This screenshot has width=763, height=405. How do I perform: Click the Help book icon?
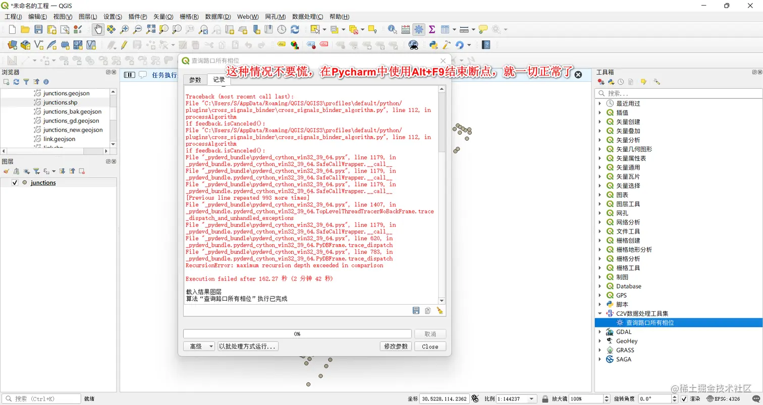pyautogui.click(x=486, y=45)
